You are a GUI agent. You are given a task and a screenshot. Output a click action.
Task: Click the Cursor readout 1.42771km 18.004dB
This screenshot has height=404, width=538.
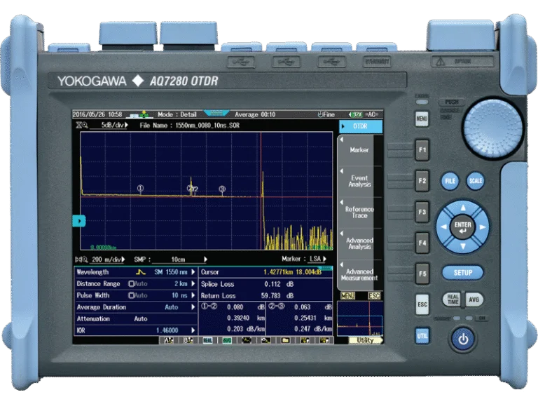pos(292,272)
